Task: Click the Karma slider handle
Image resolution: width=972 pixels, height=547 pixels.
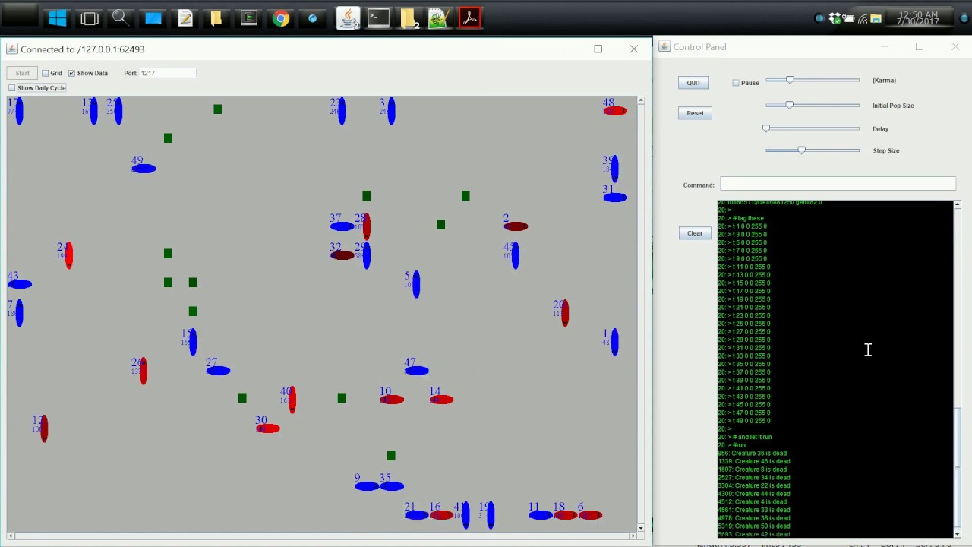Action: pos(790,80)
